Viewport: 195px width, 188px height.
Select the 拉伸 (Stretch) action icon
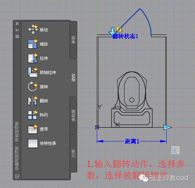click(33, 58)
